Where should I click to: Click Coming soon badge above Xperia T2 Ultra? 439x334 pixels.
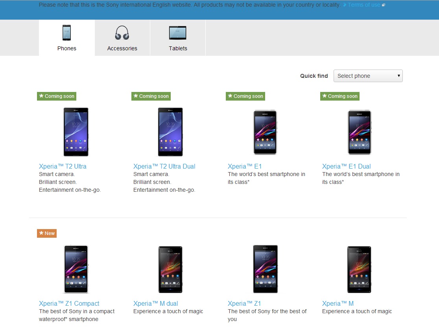pos(57,96)
